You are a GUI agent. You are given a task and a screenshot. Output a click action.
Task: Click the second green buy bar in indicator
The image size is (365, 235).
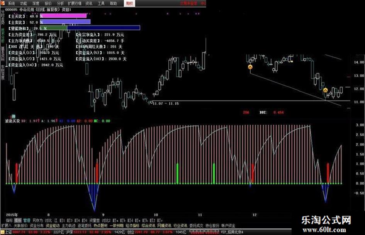[214, 174]
